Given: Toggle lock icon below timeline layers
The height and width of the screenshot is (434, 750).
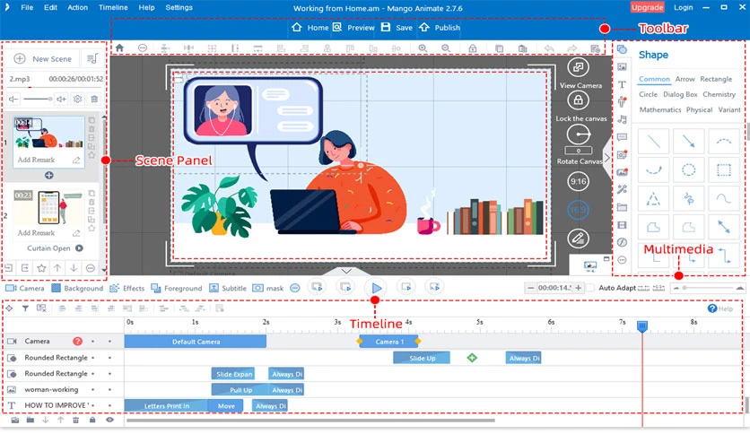Looking at the screenshot, I should pos(92,421).
